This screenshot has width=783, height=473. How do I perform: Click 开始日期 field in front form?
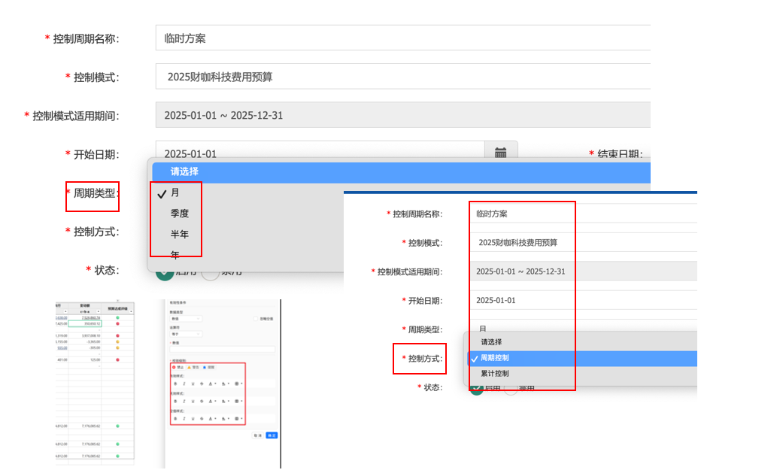click(583, 300)
